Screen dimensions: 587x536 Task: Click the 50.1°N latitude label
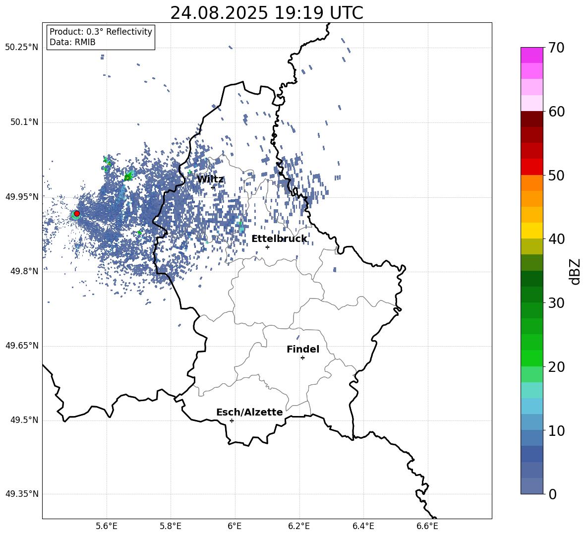[x=24, y=122]
